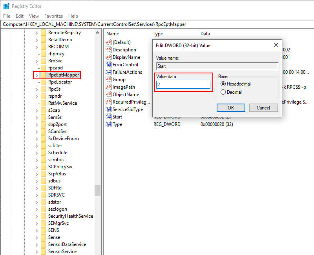Open the Favorites menu
Screen dimensions: 314x255
[x=53, y=16]
